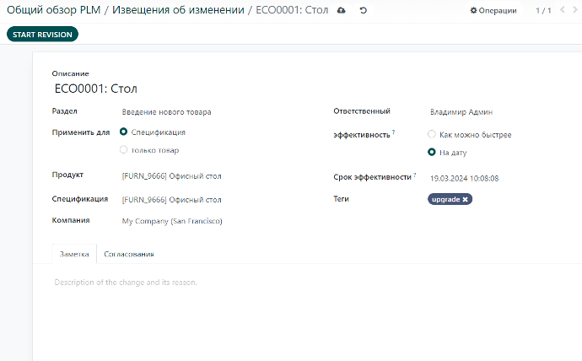Screen dimensions: 582x361
Task: Go to next record arrow
Action: click(x=575, y=10)
